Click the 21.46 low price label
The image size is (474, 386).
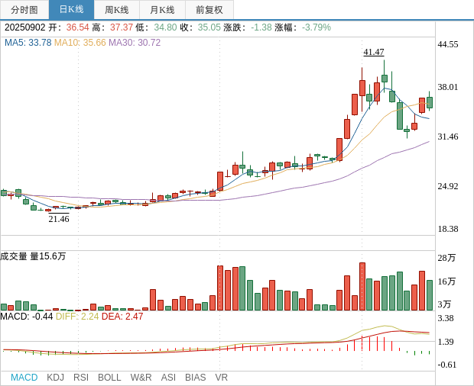tap(59, 219)
